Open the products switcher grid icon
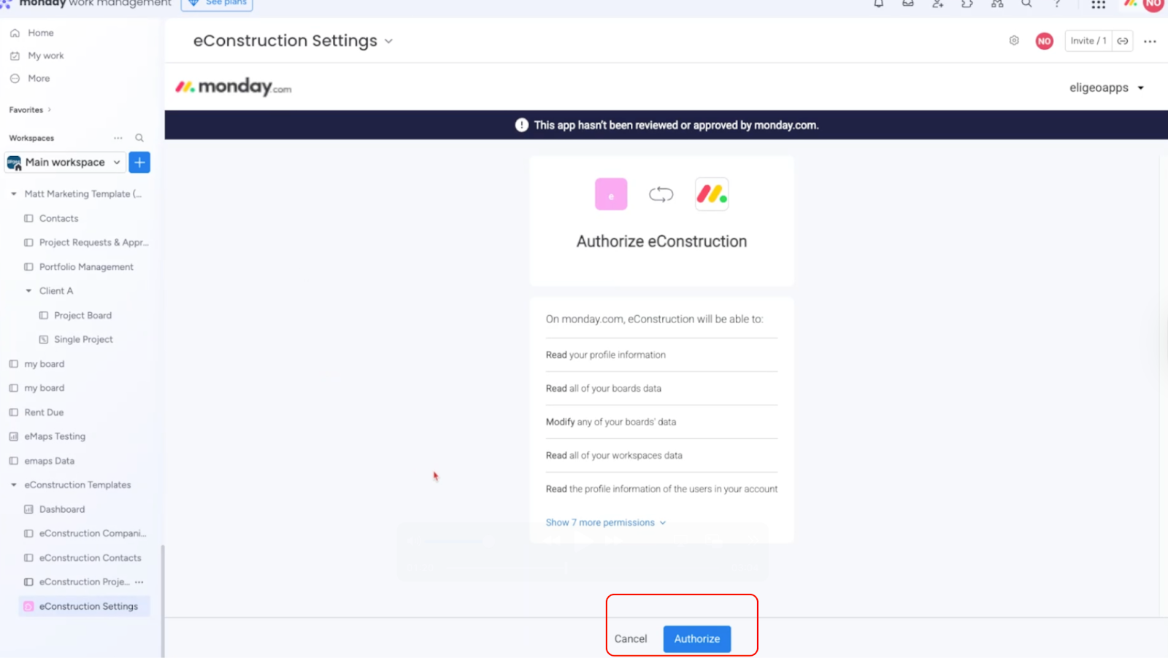This screenshot has height=658, width=1168. click(1098, 4)
